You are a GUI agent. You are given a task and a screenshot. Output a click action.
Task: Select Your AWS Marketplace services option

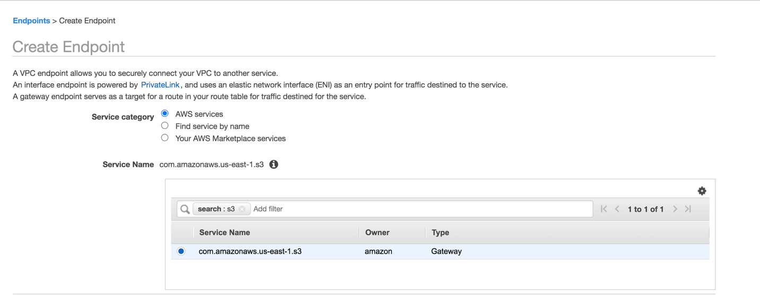(165, 138)
